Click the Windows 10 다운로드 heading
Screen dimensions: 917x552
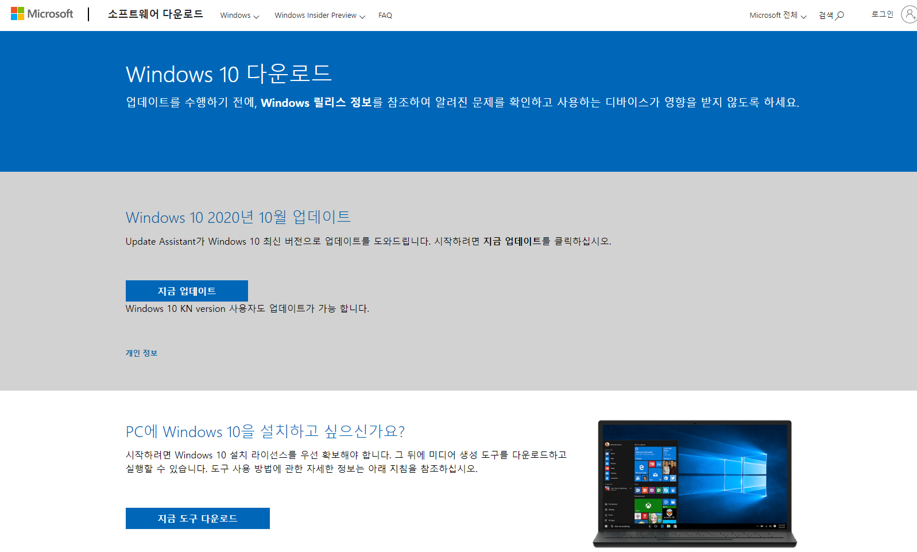(229, 74)
